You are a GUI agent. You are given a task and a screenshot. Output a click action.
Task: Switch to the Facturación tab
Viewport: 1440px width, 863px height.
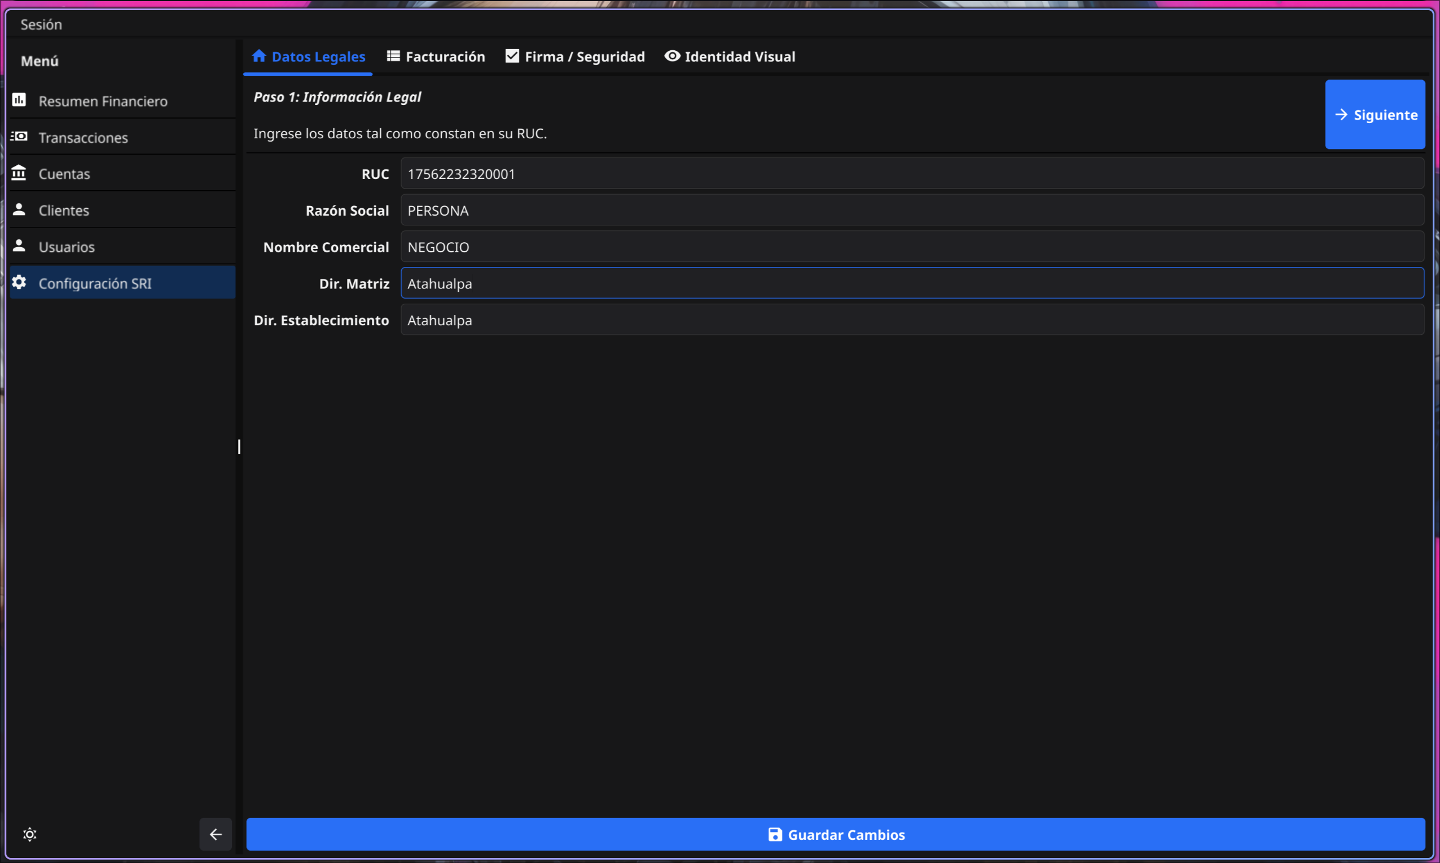pyautogui.click(x=445, y=56)
